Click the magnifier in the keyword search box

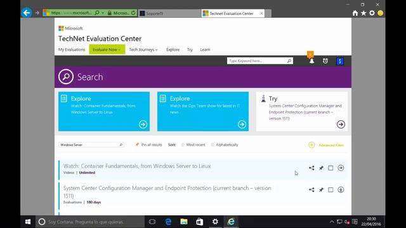click(x=289, y=61)
